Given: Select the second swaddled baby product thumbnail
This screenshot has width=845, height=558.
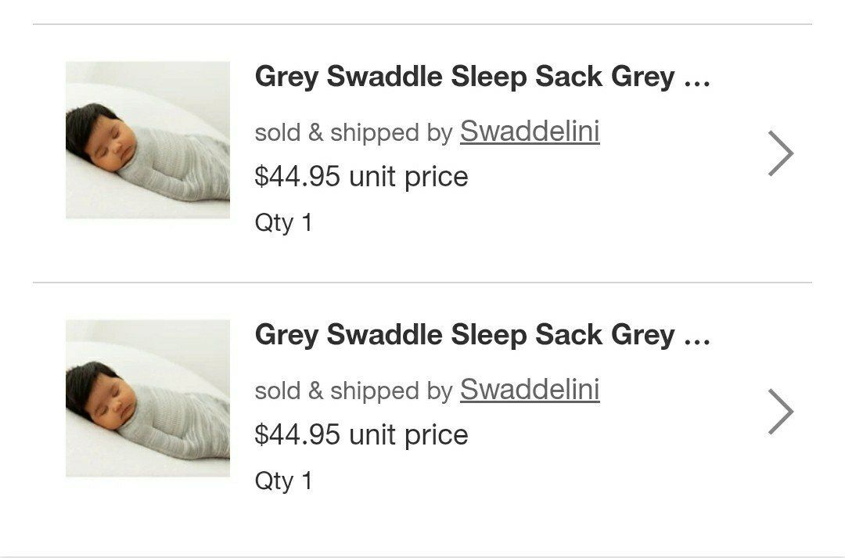Looking at the screenshot, I should (x=148, y=398).
